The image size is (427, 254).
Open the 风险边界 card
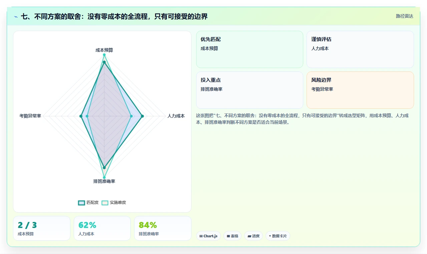[x=360, y=90]
